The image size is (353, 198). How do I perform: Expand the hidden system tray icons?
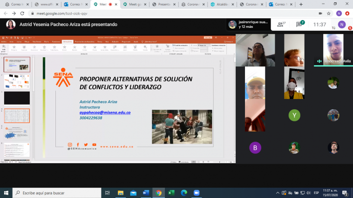(x=278, y=193)
